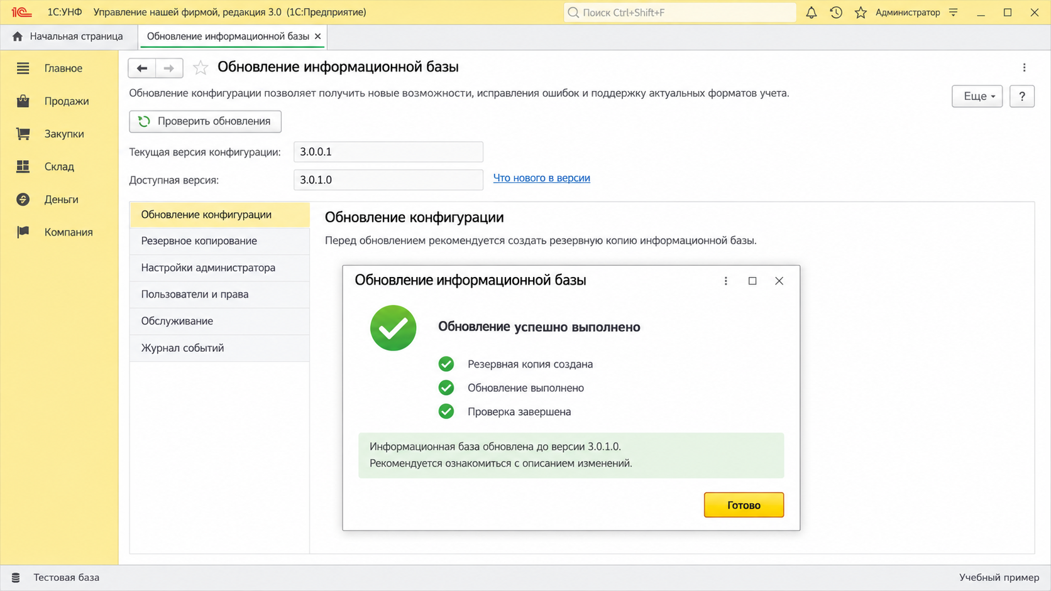Click the Учебный пример status bar text
This screenshot has height=591, width=1051.
point(999,578)
